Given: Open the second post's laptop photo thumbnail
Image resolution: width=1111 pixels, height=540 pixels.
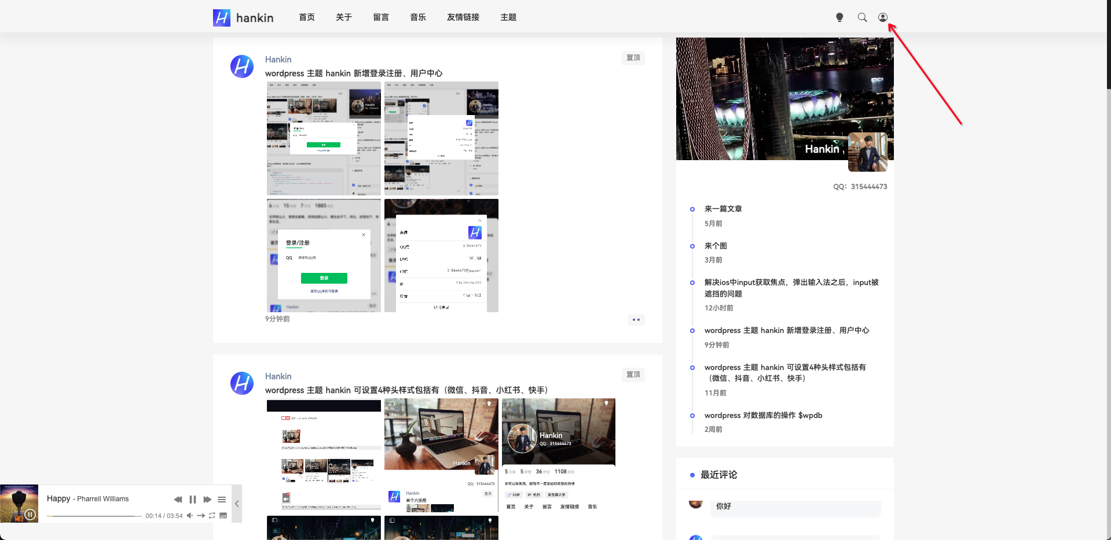Looking at the screenshot, I should click(x=441, y=455).
